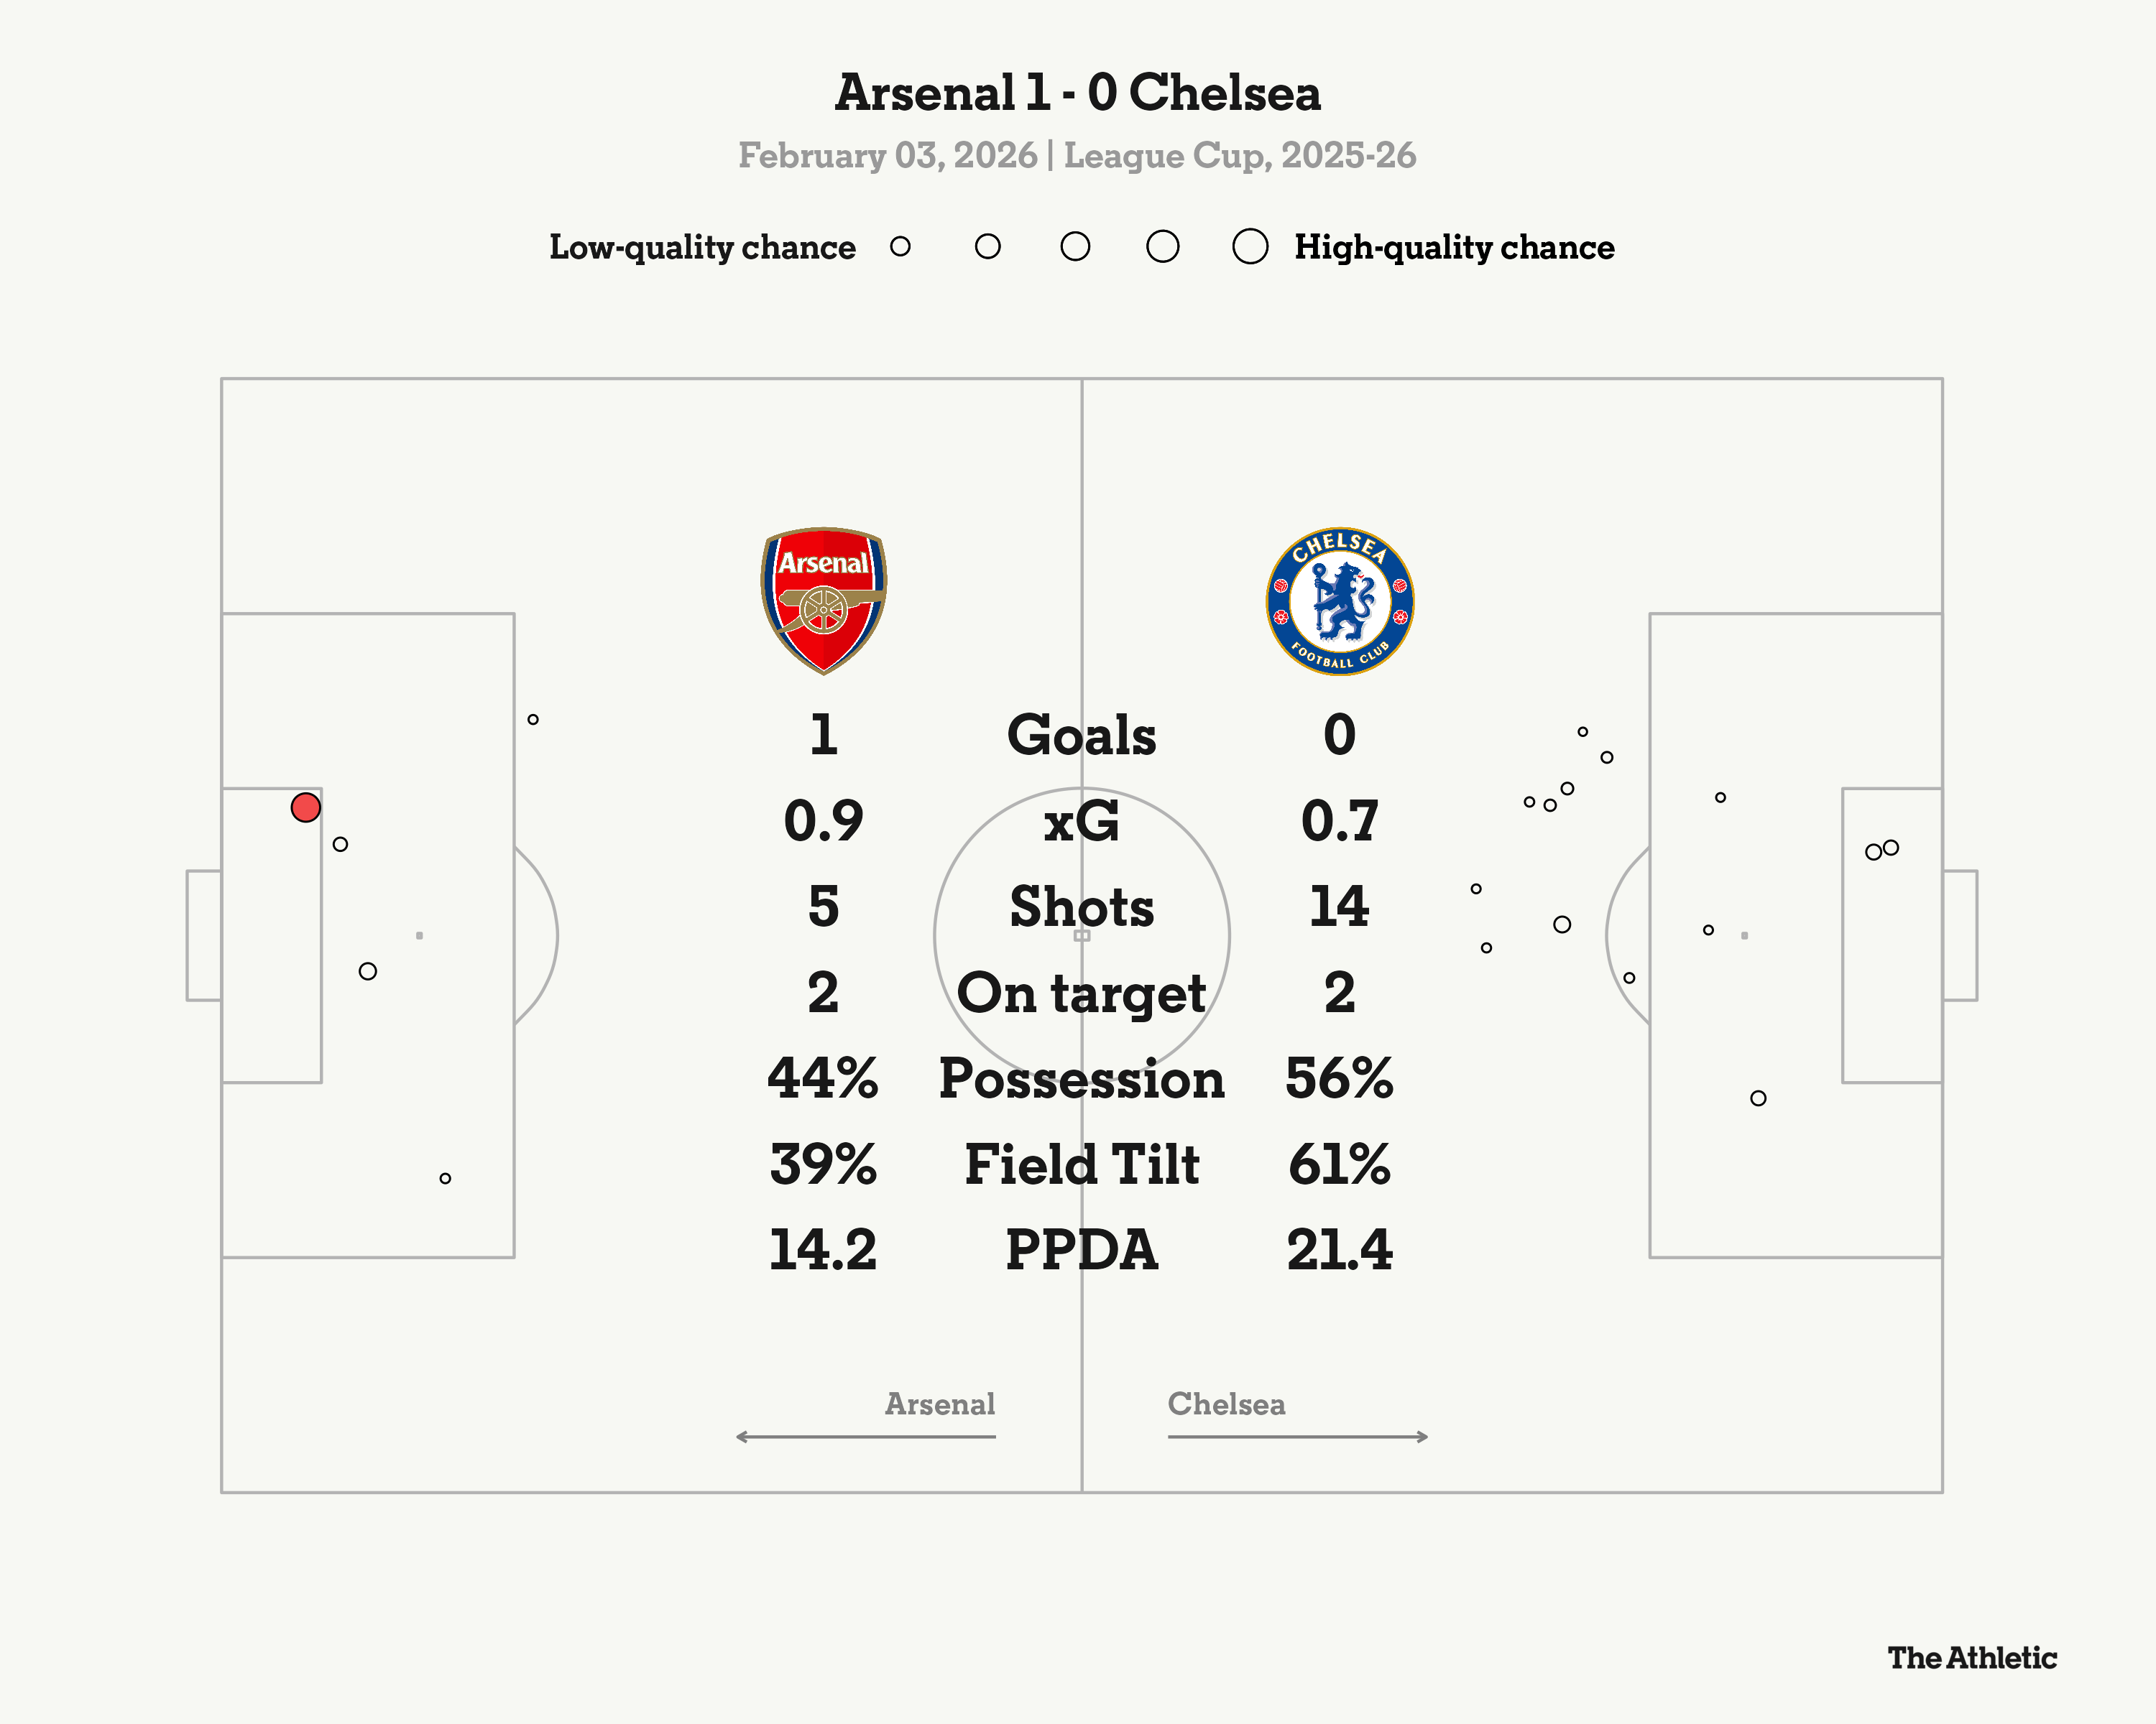Click the middle circle in the chance legend
2156x1724 pixels.
[x=1075, y=247]
